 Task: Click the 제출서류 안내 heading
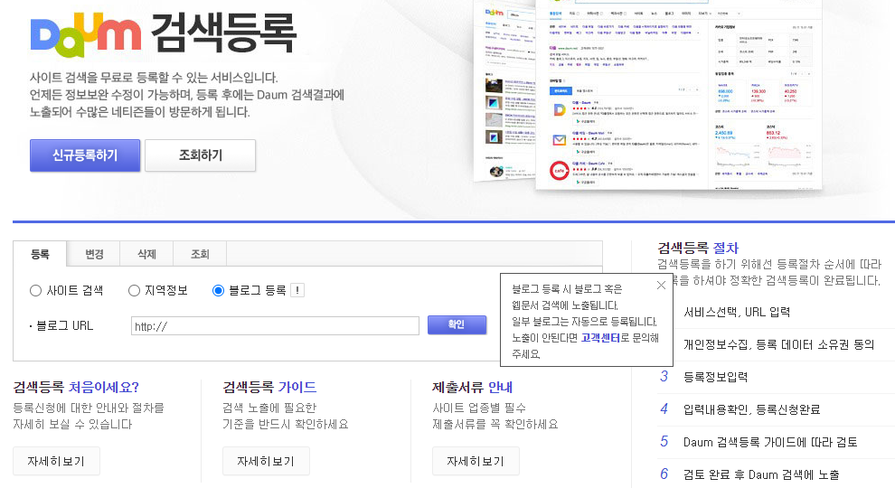[x=472, y=387]
